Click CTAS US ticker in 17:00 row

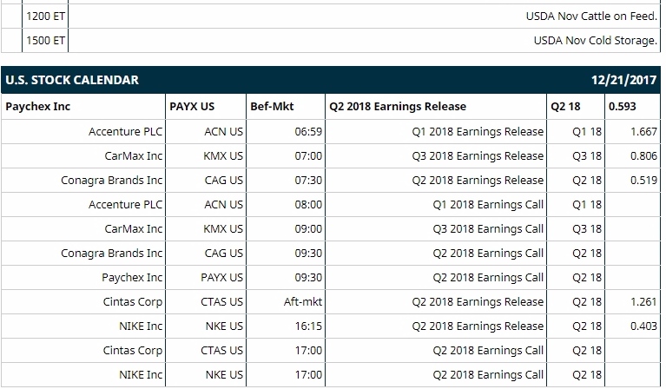pyautogui.click(x=221, y=350)
